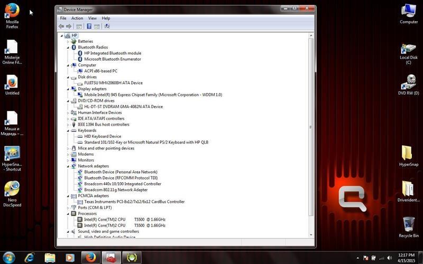Click the Batteries category icon
This screenshot has width=423, height=264.
pyautogui.click(x=73, y=41)
